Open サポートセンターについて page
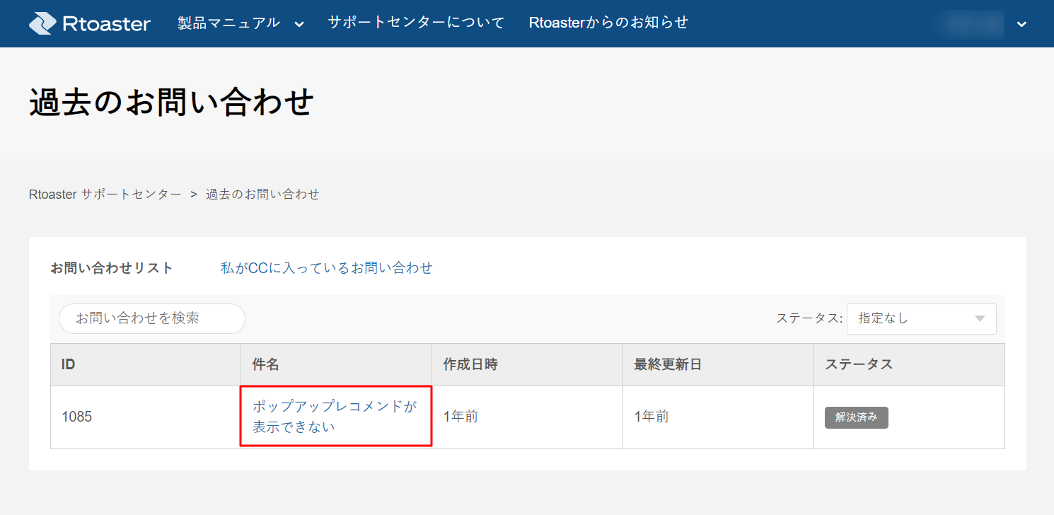The image size is (1054, 515). [x=416, y=23]
